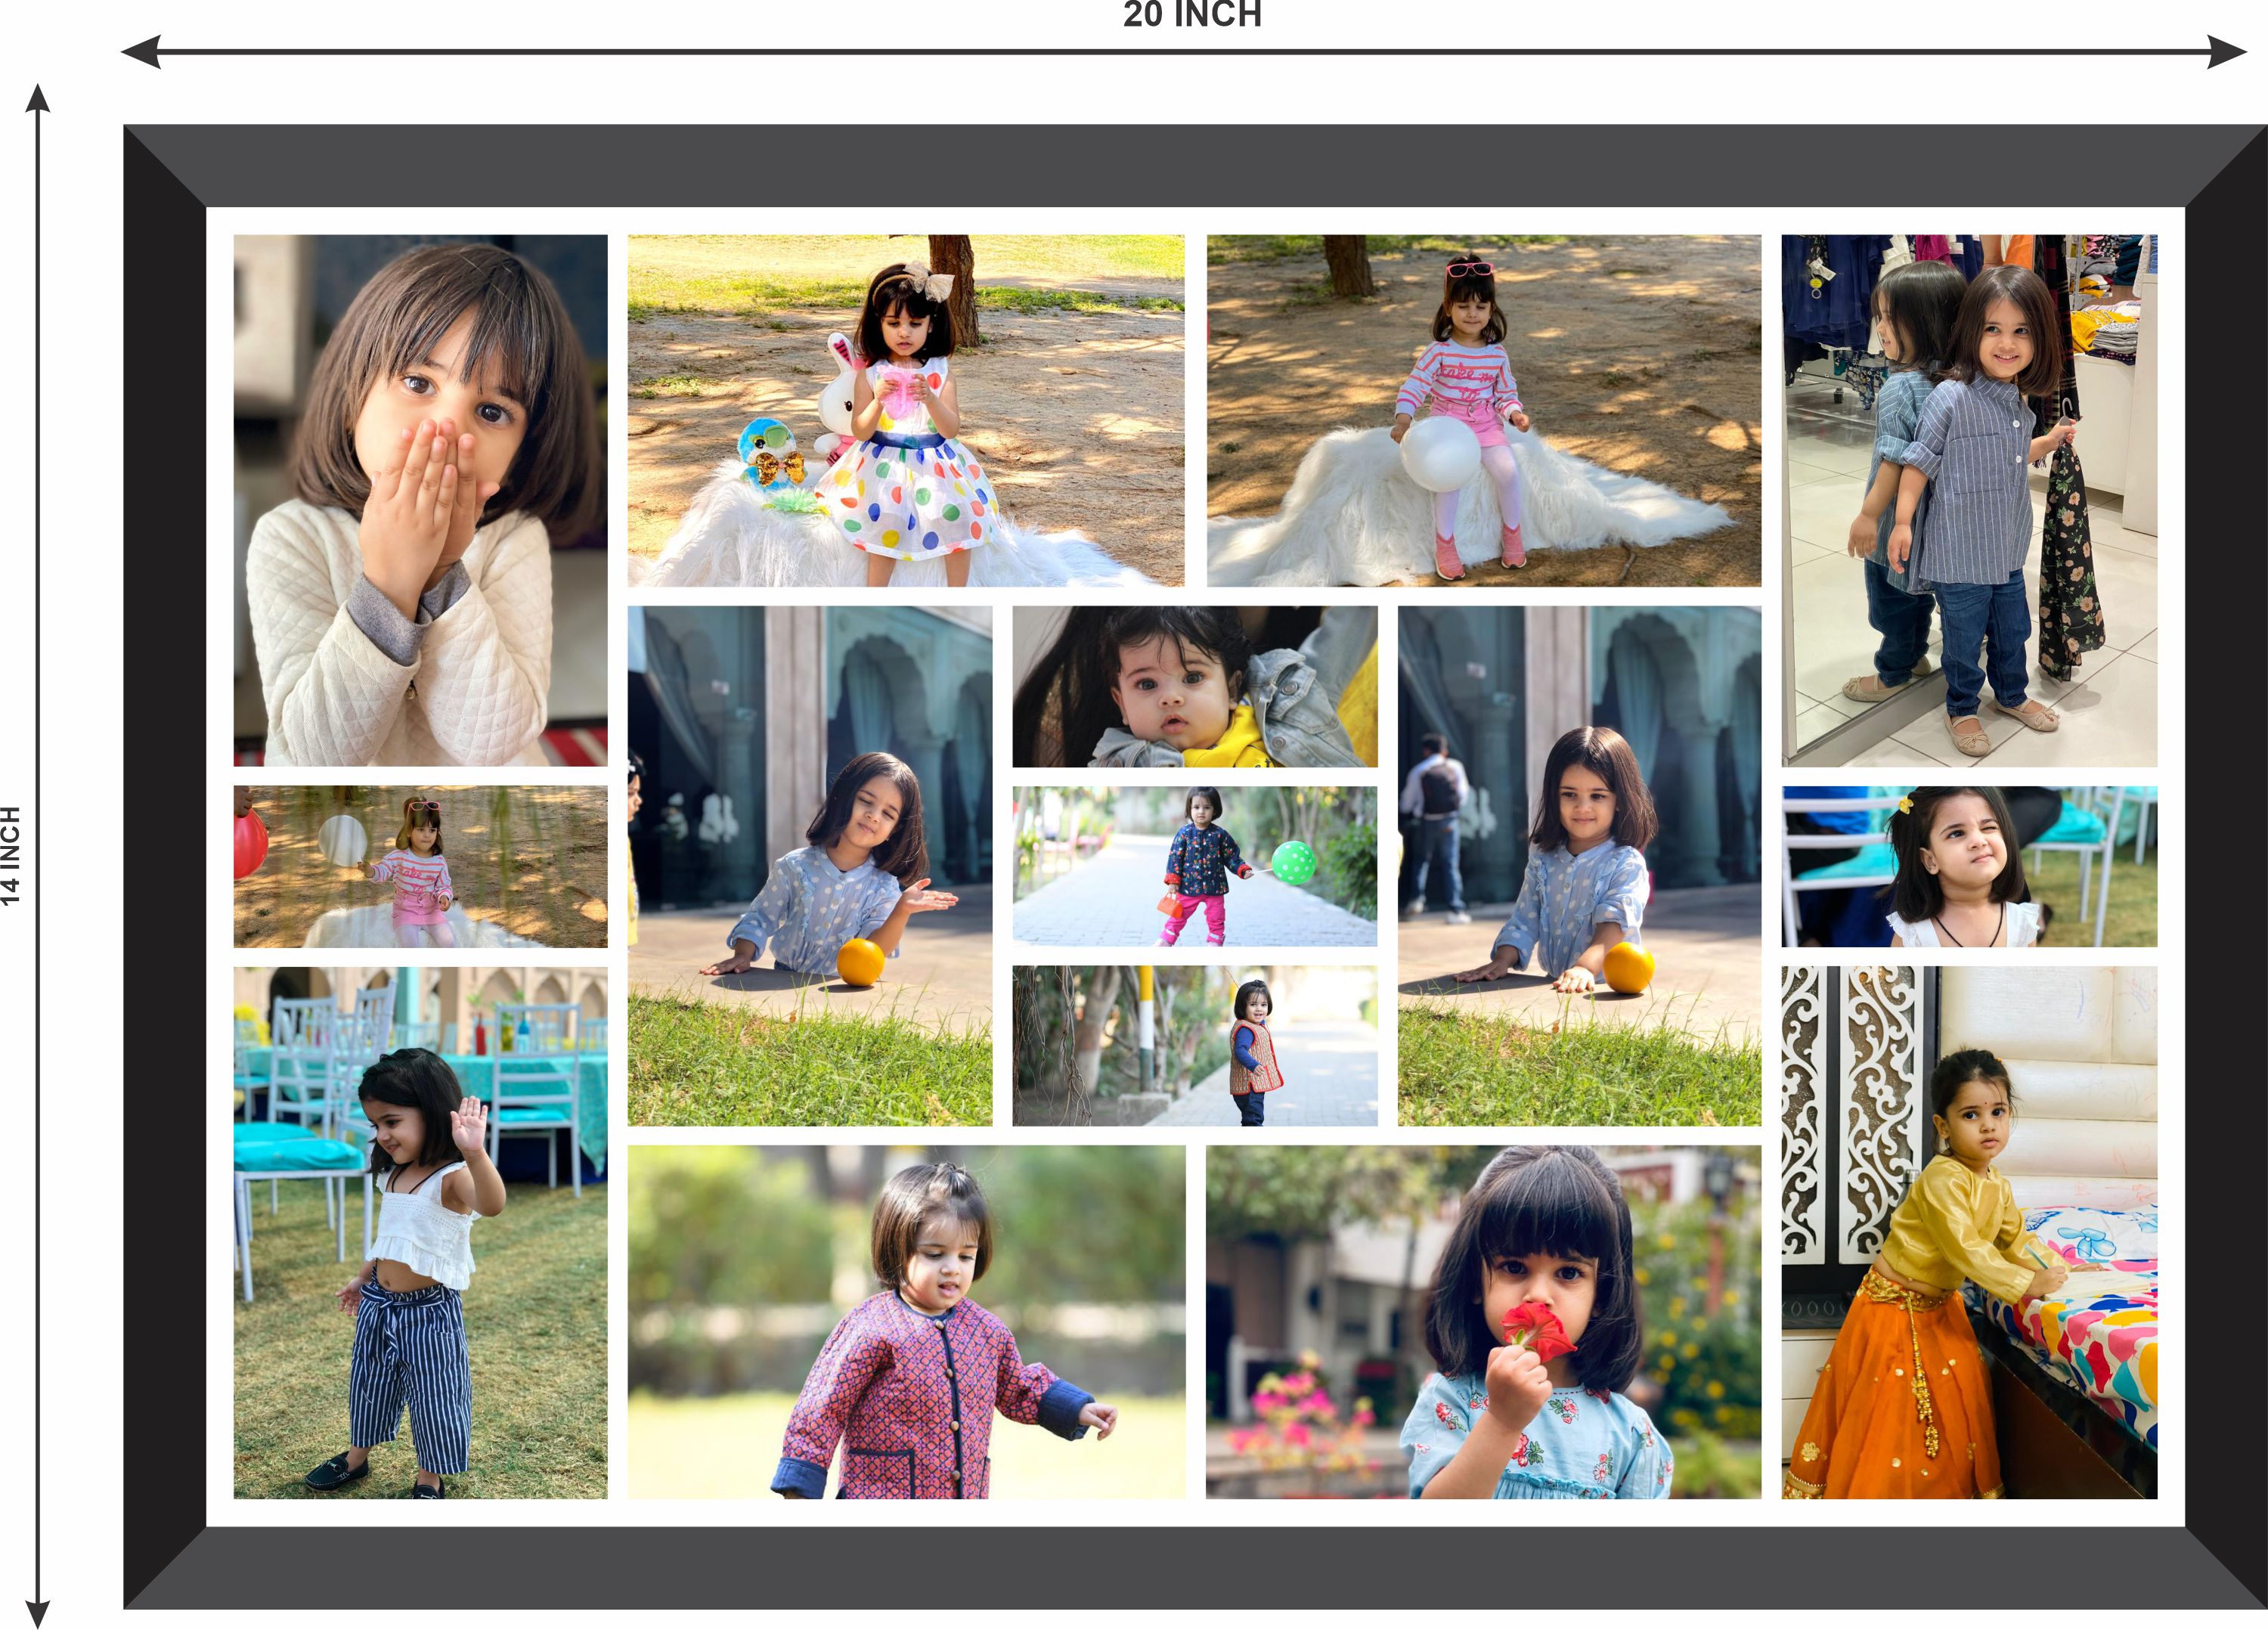
Task: Click the photo of girl smelling red flower
Action: [1483, 1321]
